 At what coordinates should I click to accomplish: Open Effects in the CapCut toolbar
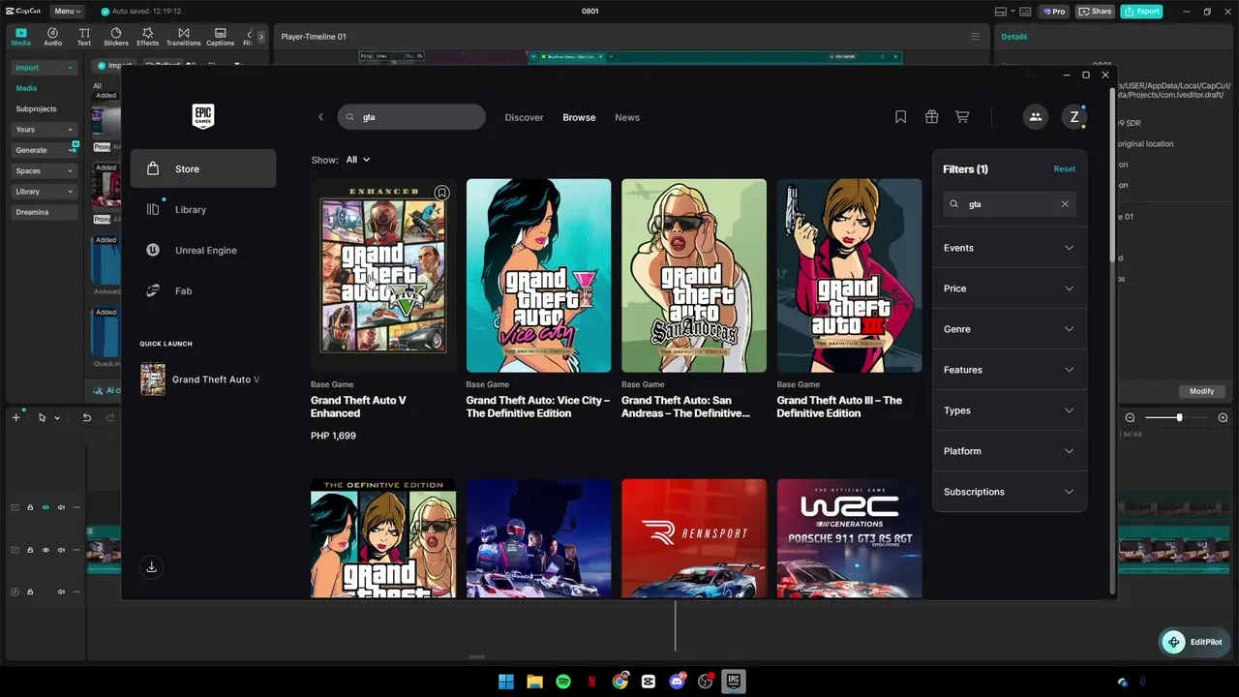147,37
